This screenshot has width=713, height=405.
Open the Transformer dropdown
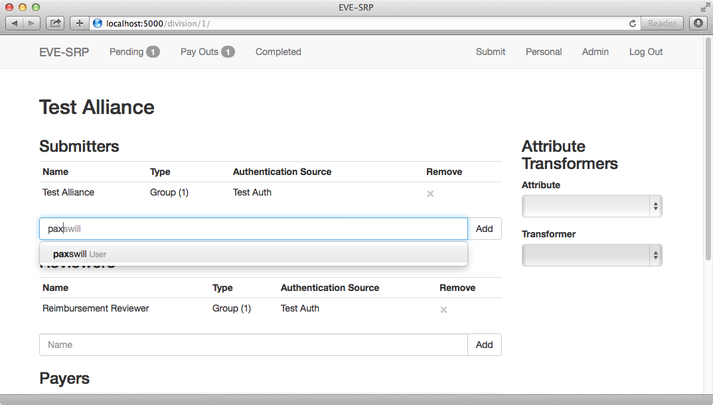tap(592, 255)
